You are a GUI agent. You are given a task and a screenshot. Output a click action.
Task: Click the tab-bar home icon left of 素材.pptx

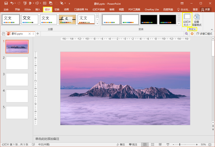click(x=3, y=34)
